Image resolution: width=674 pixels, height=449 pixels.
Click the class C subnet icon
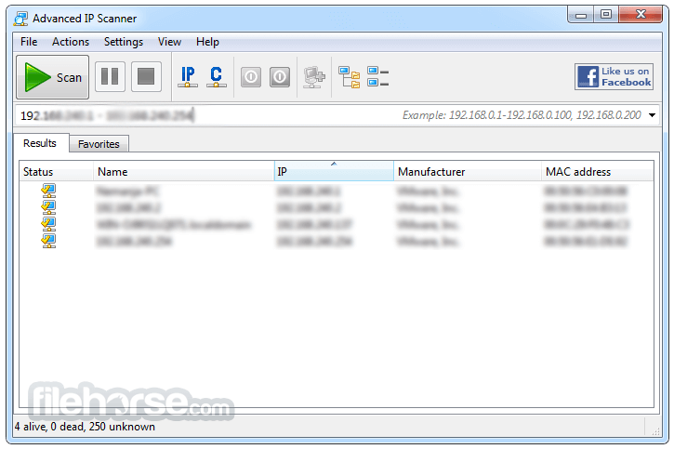(217, 77)
